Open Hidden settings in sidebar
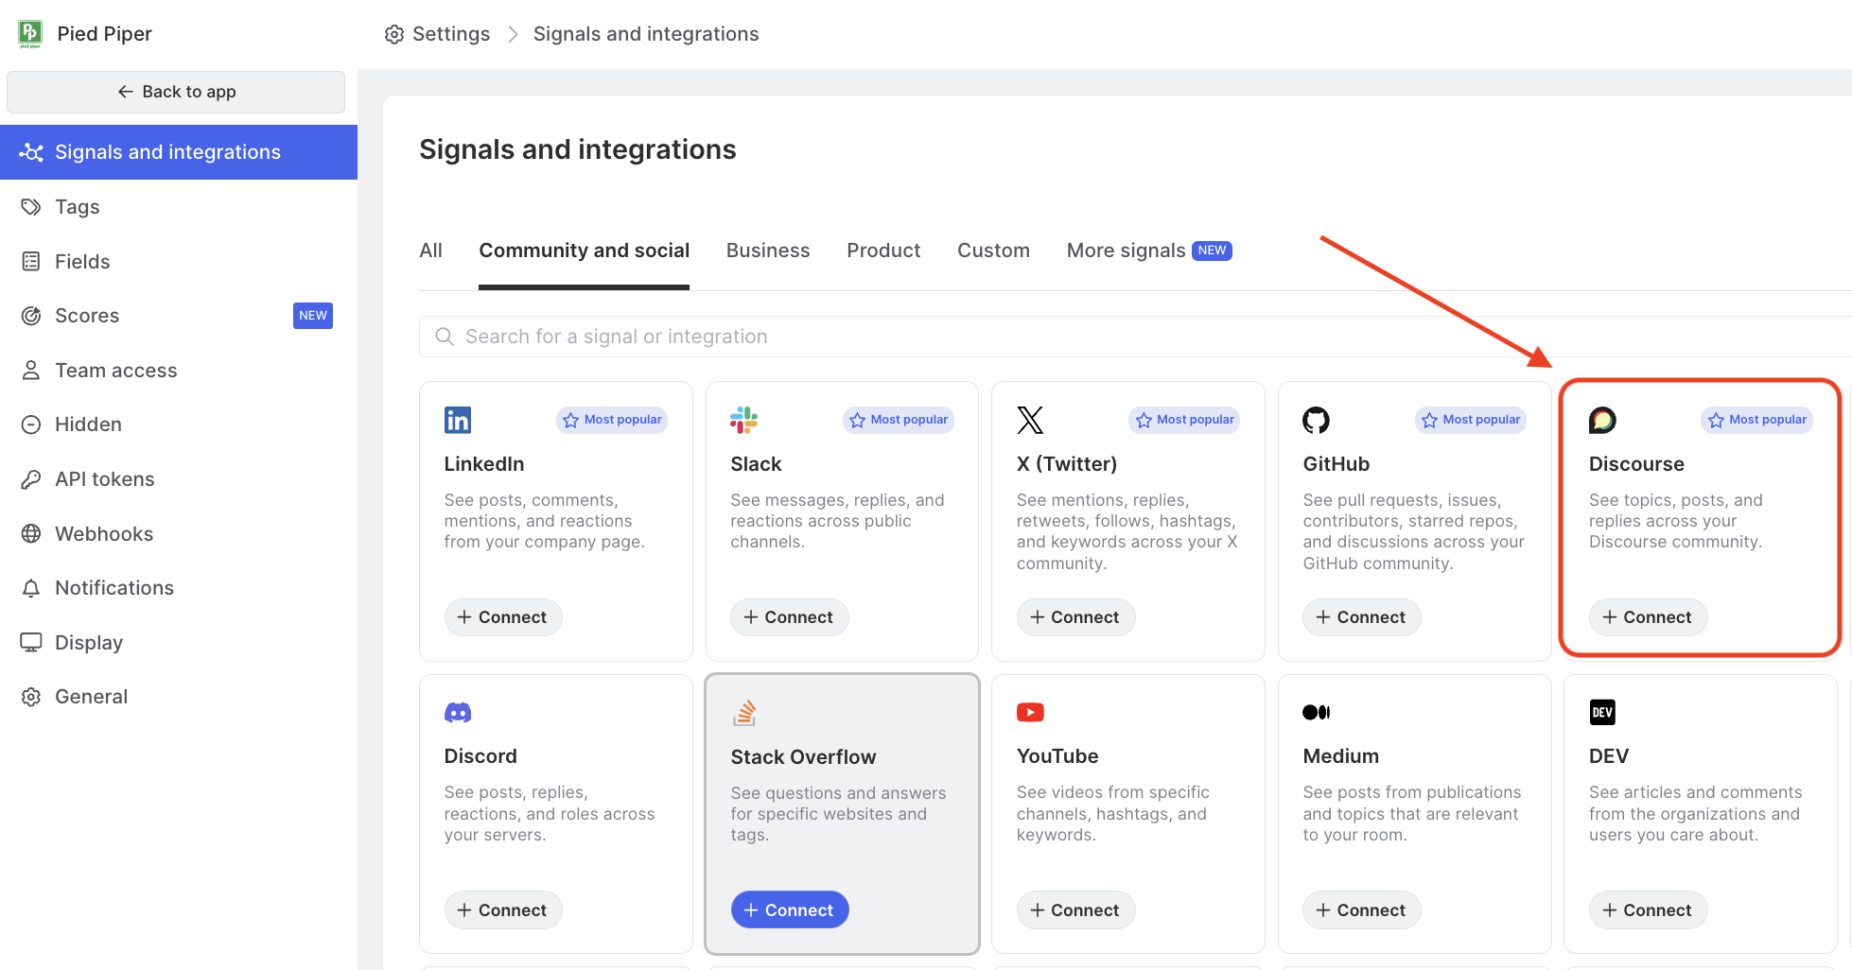 click(179, 424)
